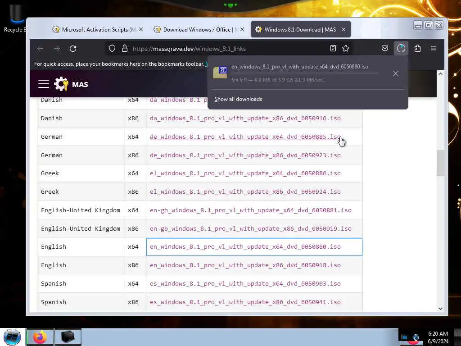Open Firefox application hamburger menu

pos(434,48)
